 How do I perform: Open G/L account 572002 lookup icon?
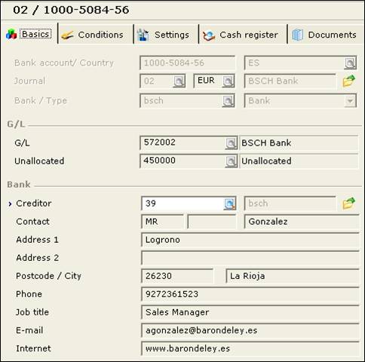[231, 143]
